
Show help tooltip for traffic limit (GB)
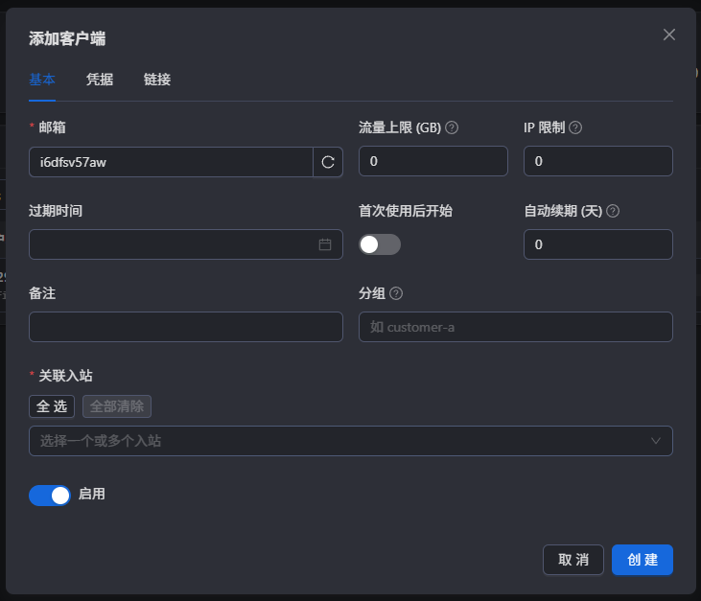[452, 127]
